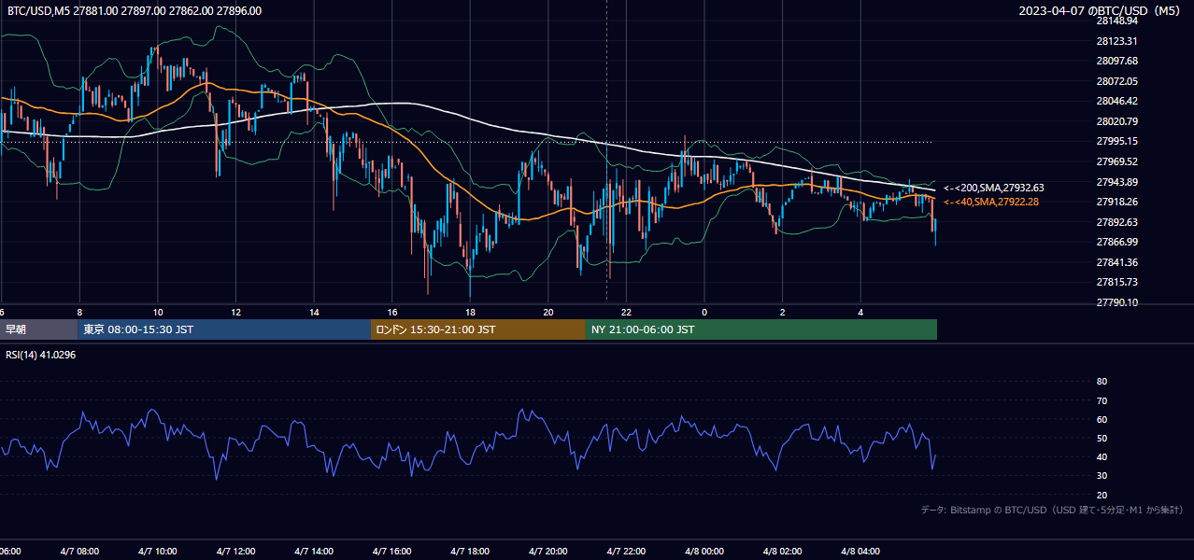Select price axis label 28046.42
Image resolution: width=1194 pixels, height=560 pixels.
coord(1116,101)
